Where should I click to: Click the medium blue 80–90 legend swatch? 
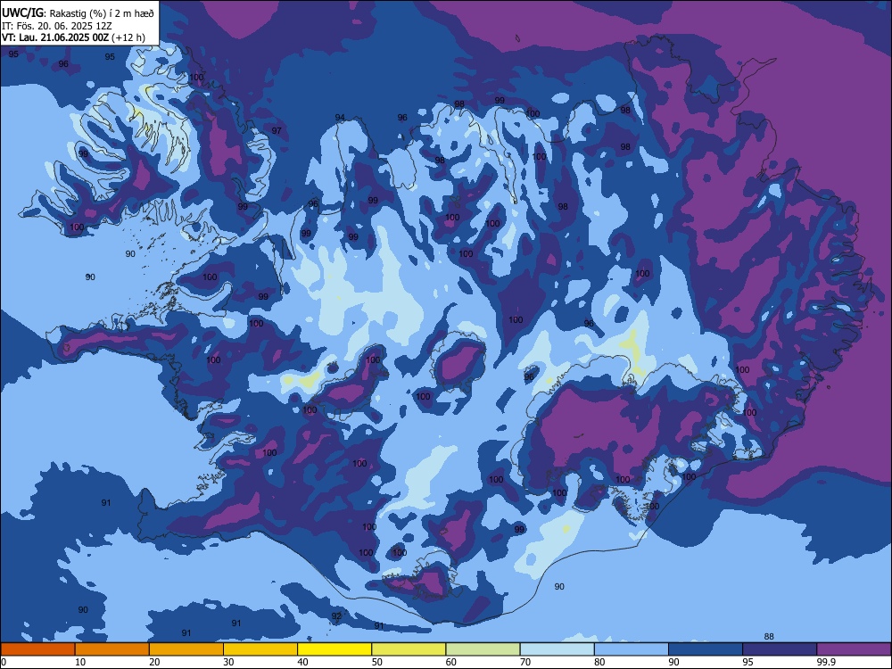pyautogui.click(x=631, y=649)
